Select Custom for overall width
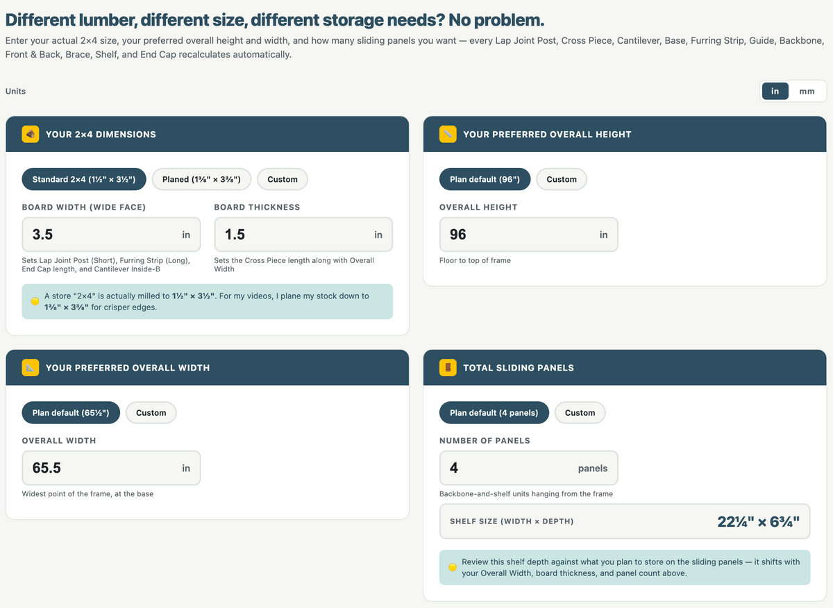This screenshot has height=608, width=833. pos(151,412)
